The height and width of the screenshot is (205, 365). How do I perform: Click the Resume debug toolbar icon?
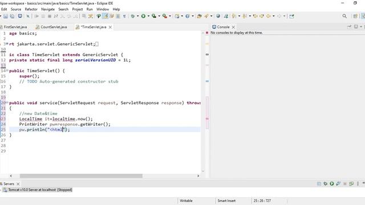pyautogui.click(x=36, y=16)
